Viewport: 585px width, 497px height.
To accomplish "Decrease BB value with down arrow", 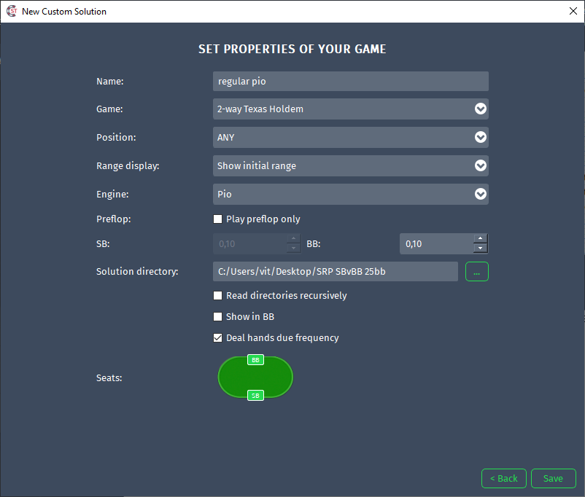I will 481,248.
